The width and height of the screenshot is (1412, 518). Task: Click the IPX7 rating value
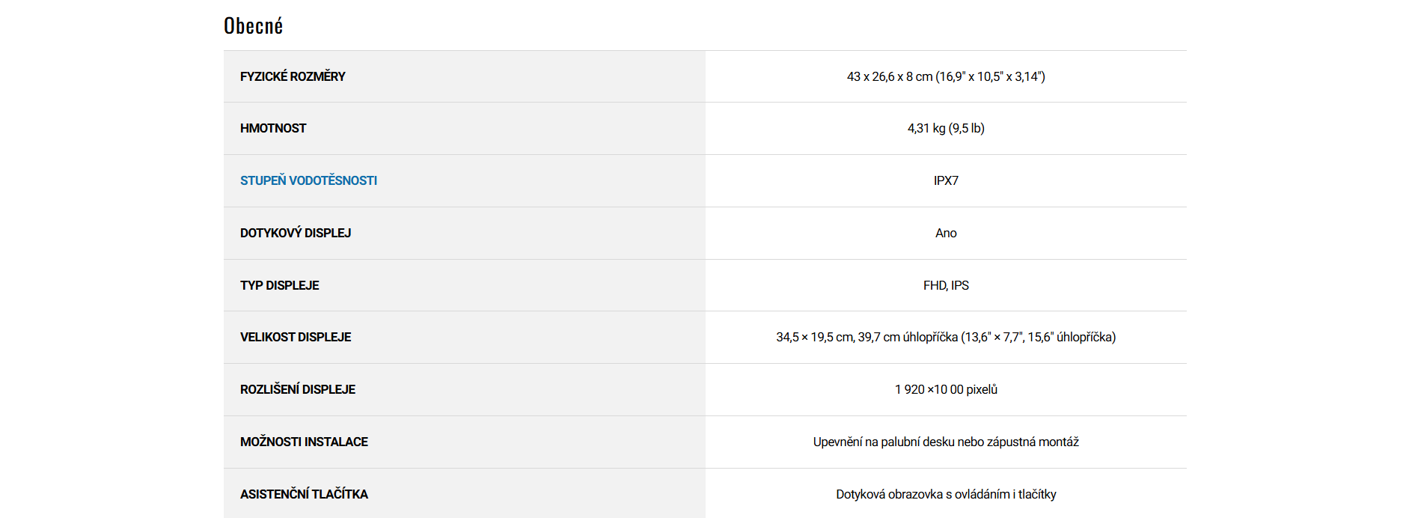click(x=946, y=180)
